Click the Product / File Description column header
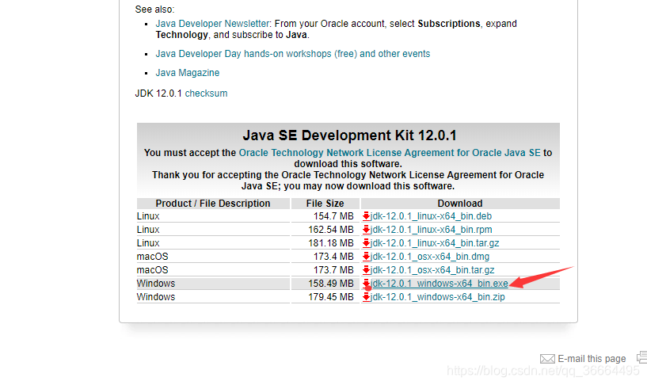Viewport: 647px width, 385px height. [x=213, y=204]
